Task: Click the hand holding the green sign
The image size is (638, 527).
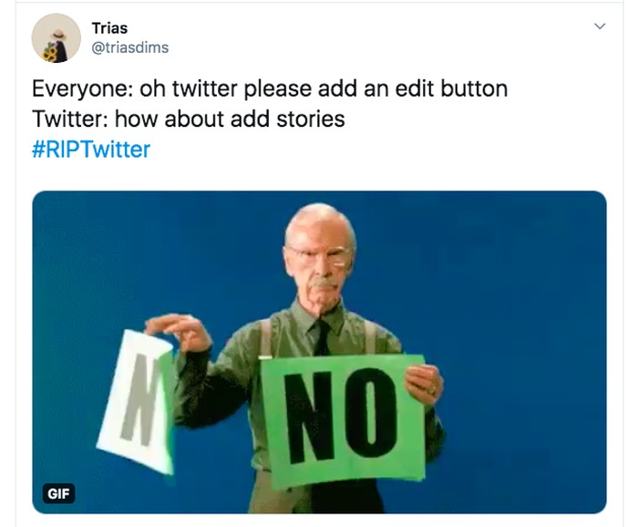Action: pos(424,383)
